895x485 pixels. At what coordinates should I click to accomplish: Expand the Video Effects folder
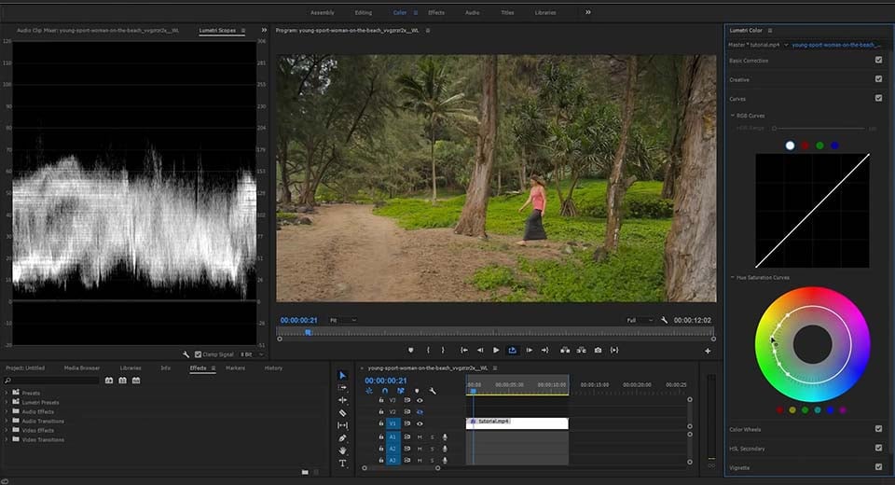(7, 430)
